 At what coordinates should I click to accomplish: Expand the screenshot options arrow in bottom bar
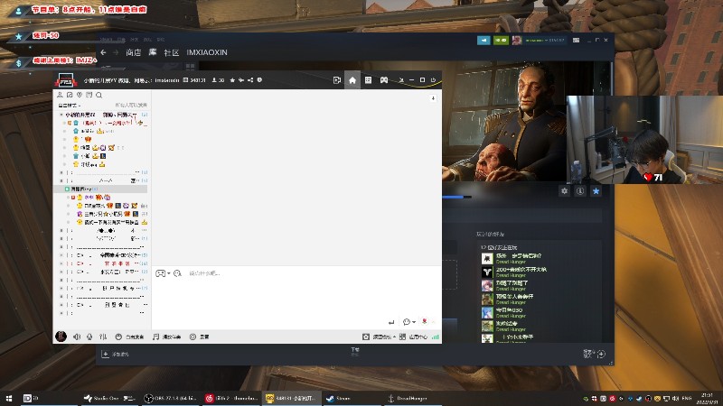pyautogui.click(x=394, y=337)
